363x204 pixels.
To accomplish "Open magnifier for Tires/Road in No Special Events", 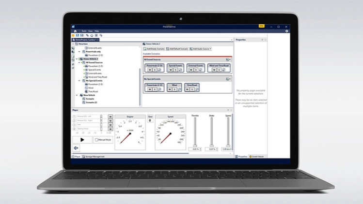I will click(x=196, y=89).
